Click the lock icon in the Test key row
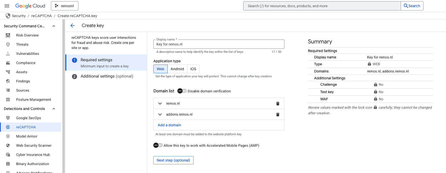 click(376, 92)
